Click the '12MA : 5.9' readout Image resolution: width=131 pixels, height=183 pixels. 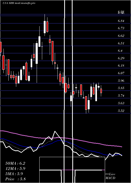coord(15,169)
